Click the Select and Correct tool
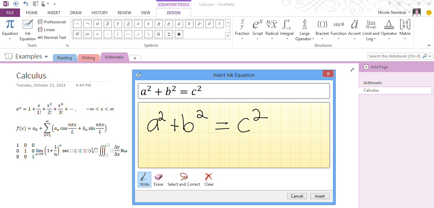This screenshot has width=434, height=208. click(183, 179)
